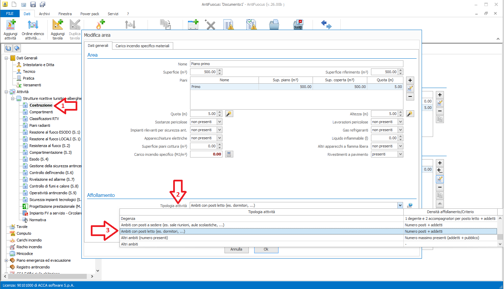Screen dimensions: 504x289
Task: Collapse the Dati Generali tree node
Action: pos(6,58)
